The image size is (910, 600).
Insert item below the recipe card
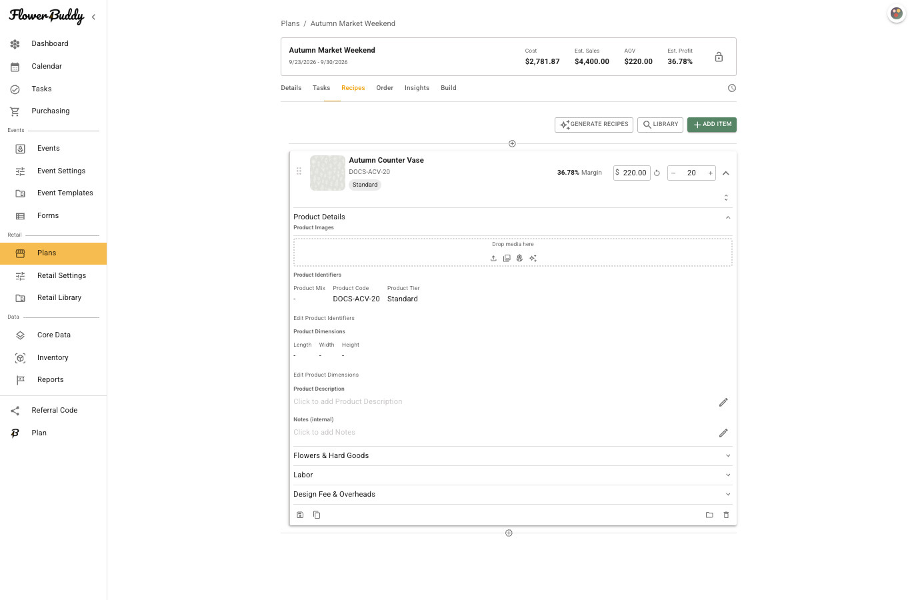tap(509, 533)
